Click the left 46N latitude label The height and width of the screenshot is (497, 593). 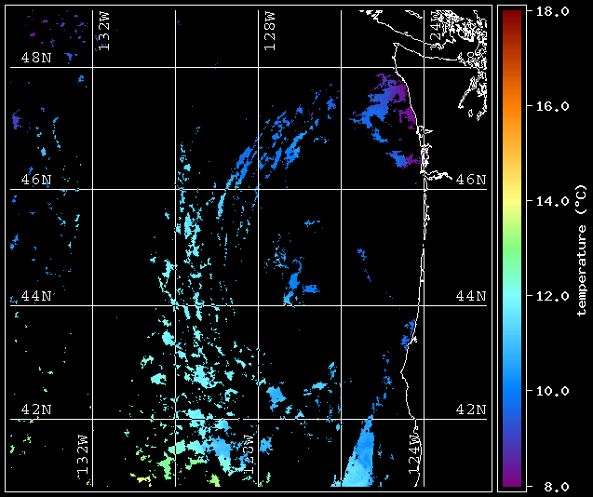pyautogui.click(x=36, y=179)
